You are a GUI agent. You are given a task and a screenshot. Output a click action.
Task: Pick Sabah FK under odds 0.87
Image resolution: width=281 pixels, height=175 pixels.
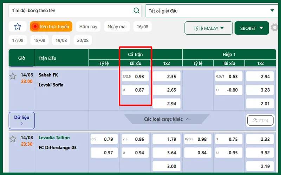click(135, 90)
